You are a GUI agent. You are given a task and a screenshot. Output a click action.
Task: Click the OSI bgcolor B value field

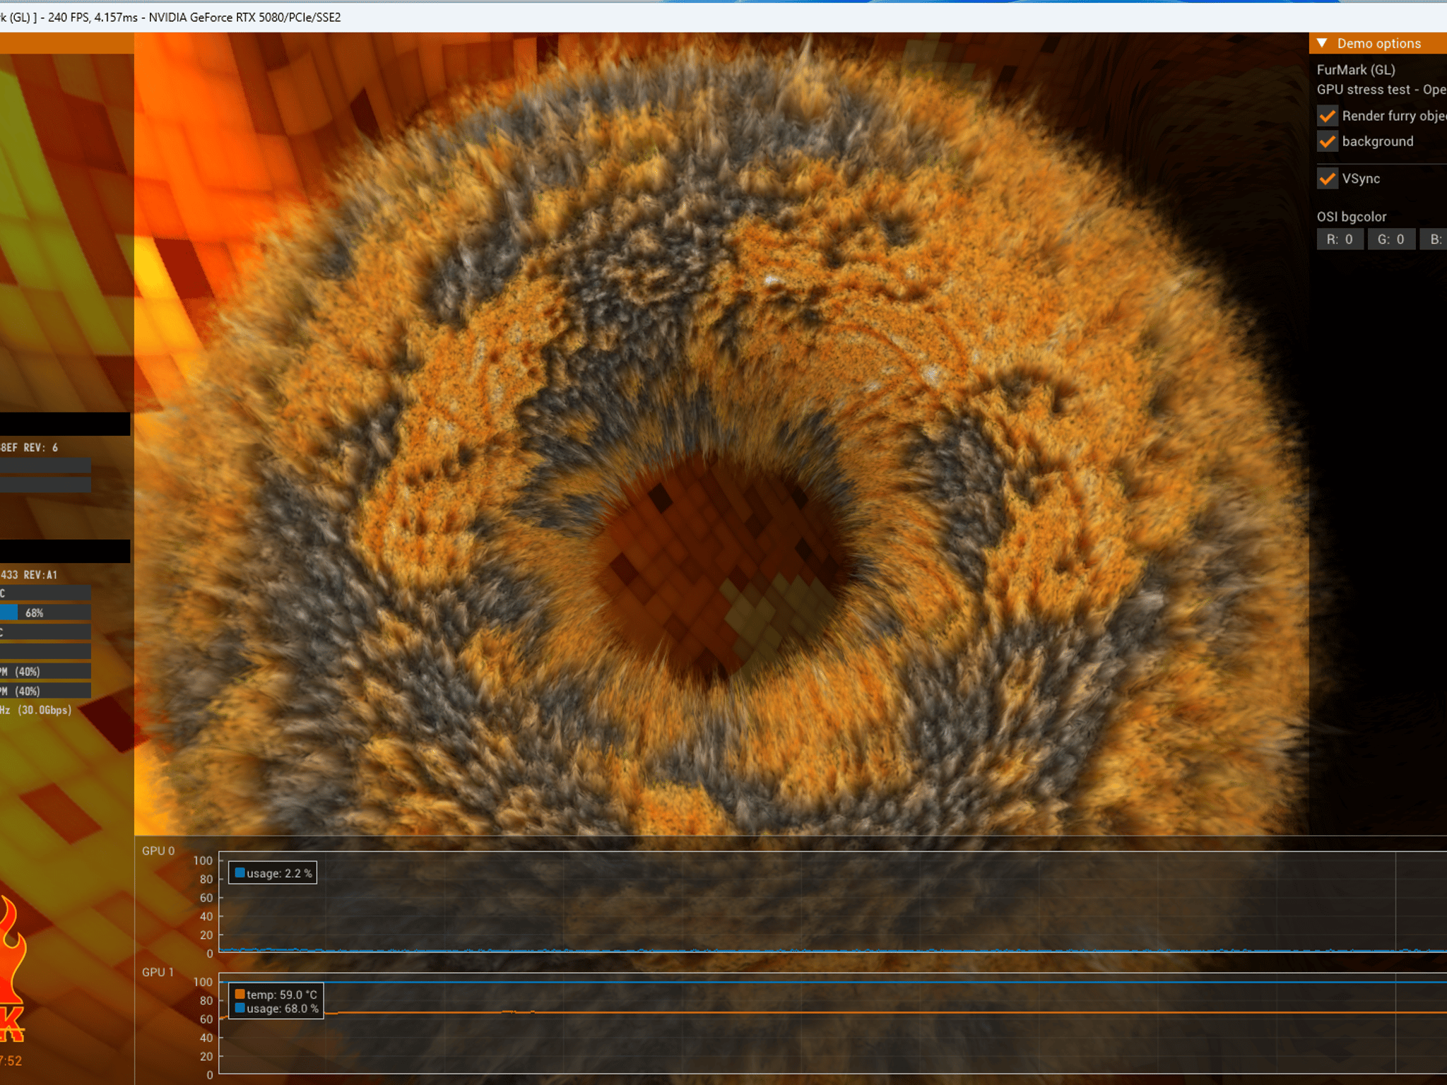[1434, 239]
